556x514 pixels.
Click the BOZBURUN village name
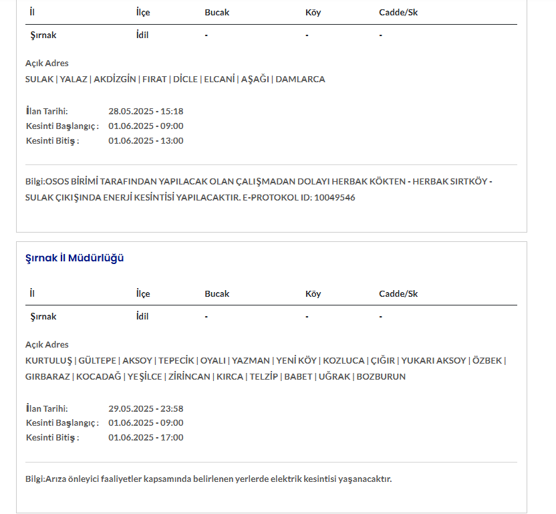pos(381,376)
